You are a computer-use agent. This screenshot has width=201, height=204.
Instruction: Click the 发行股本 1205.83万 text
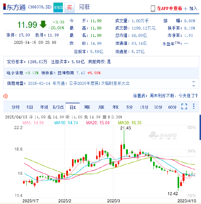click(27, 62)
